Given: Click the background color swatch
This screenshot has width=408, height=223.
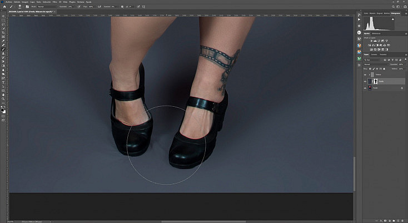Looking at the screenshot, I should click(4, 112).
